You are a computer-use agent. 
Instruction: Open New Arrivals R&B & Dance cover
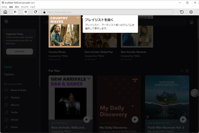(71, 97)
